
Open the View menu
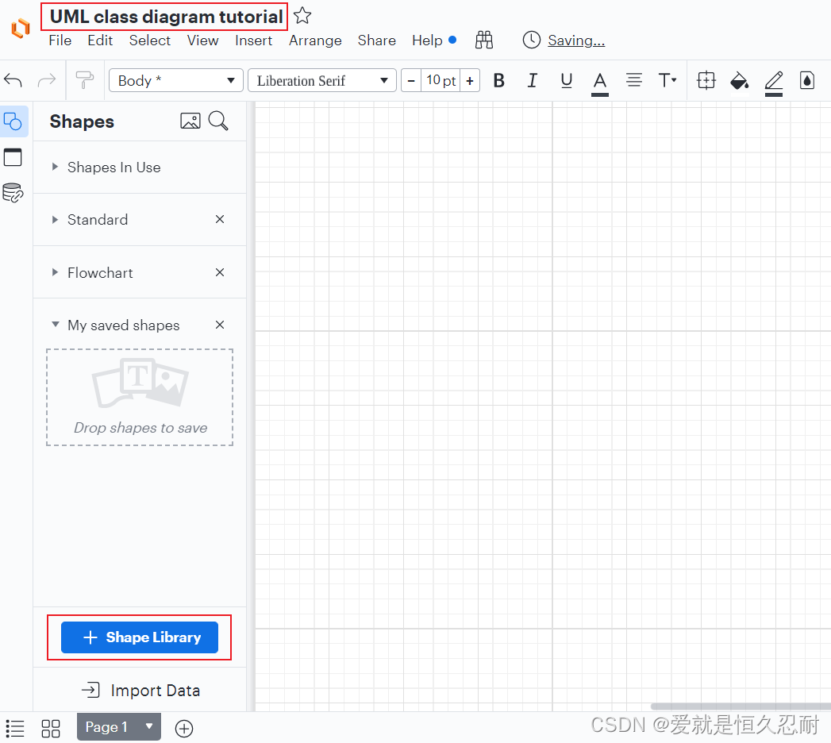tap(202, 40)
